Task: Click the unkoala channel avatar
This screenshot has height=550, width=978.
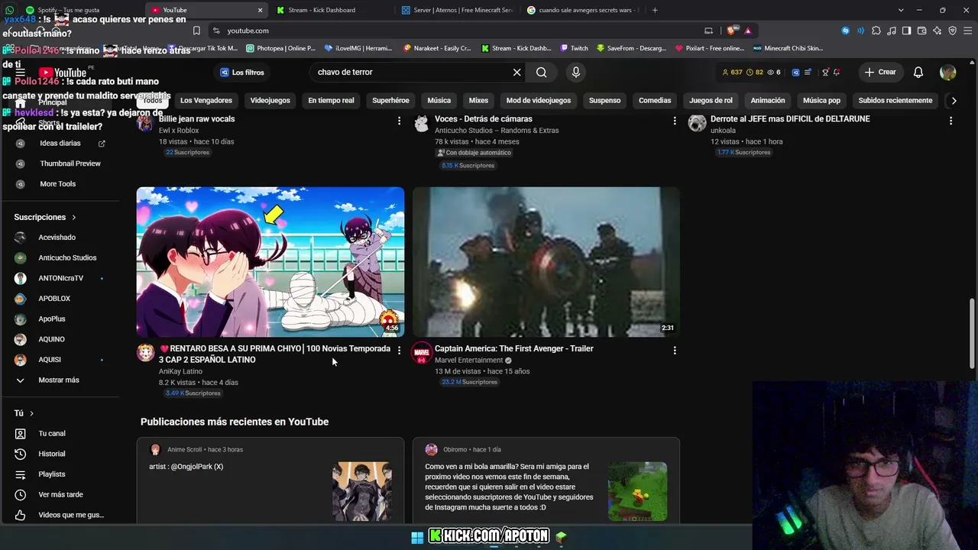Action: pyautogui.click(x=697, y=123)
